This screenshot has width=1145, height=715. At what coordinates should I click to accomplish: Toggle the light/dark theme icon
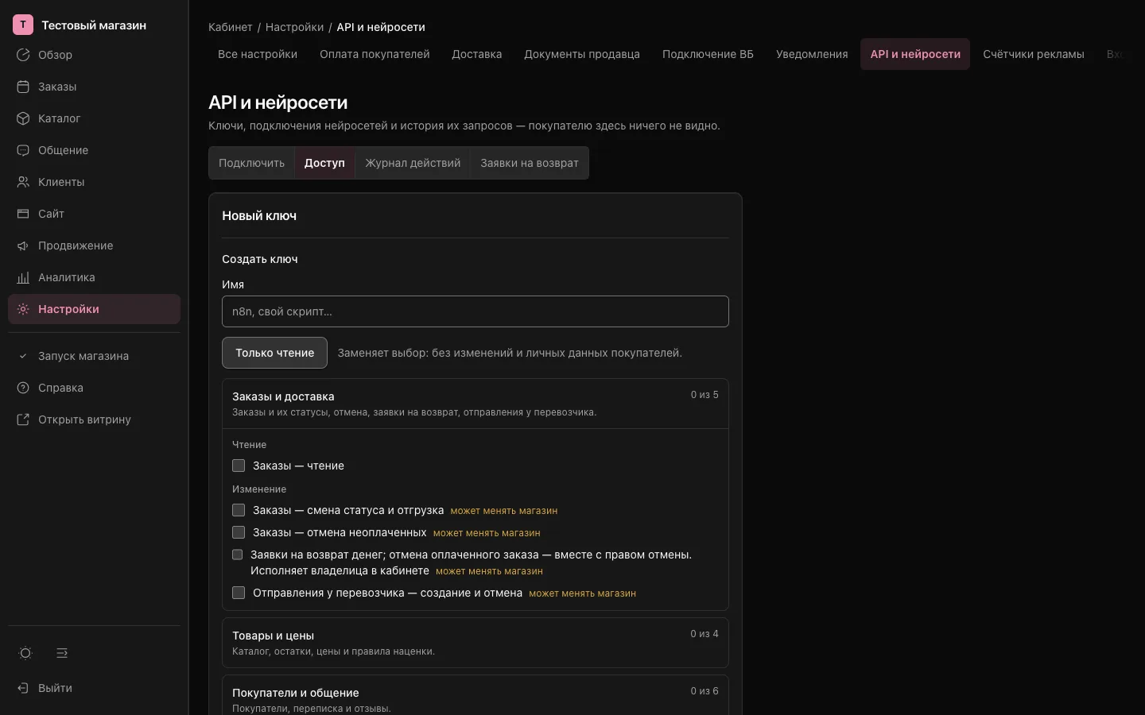(25, 653)
